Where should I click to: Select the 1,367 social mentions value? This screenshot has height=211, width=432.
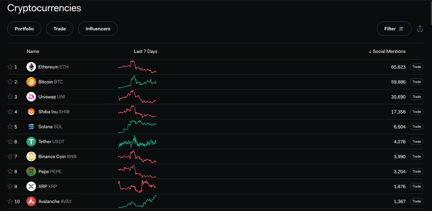click(399, 201)
